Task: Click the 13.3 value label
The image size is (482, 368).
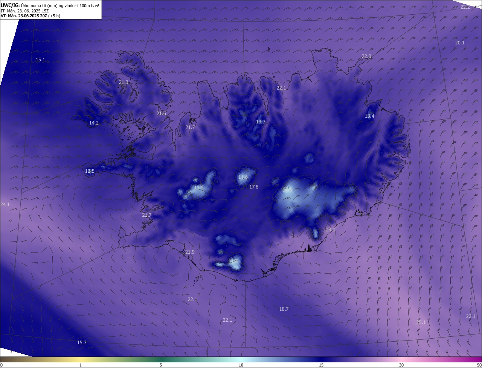Action: pyautogui.click(x=261, y=122)
